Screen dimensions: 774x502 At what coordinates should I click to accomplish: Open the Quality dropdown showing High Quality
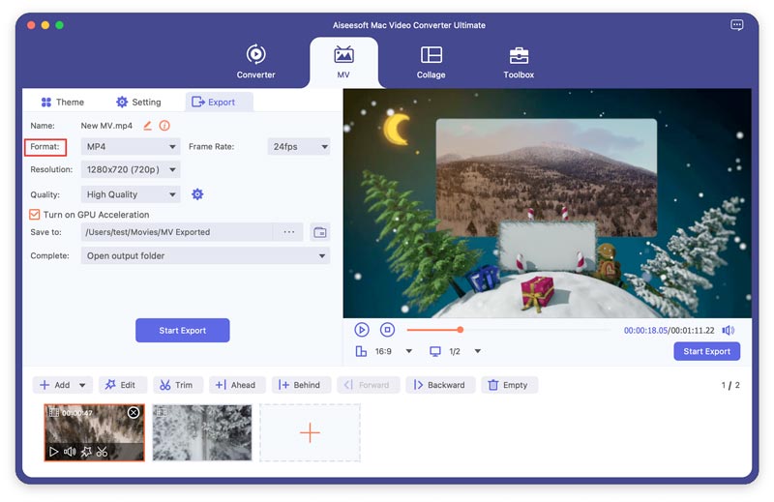pyautogui.click(x=131, y=194)
